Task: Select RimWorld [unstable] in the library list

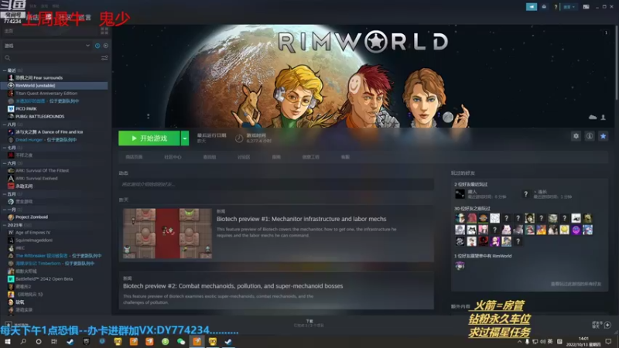Action: 54,85
